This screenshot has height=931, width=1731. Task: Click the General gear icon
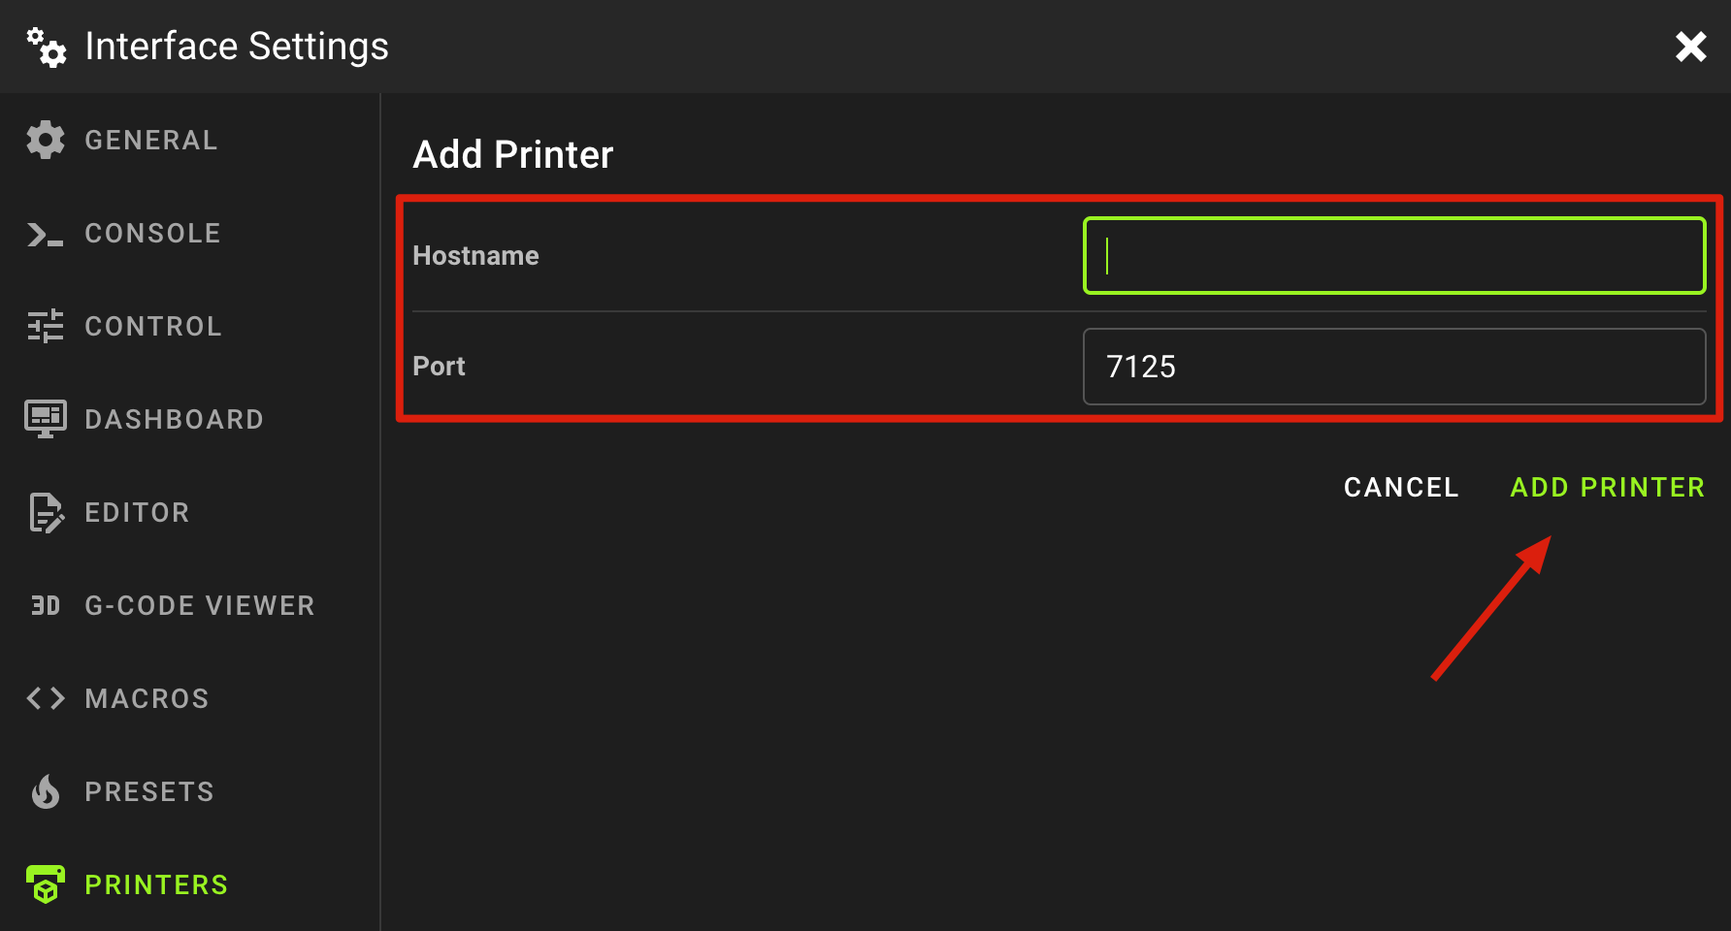click(46, 141)
